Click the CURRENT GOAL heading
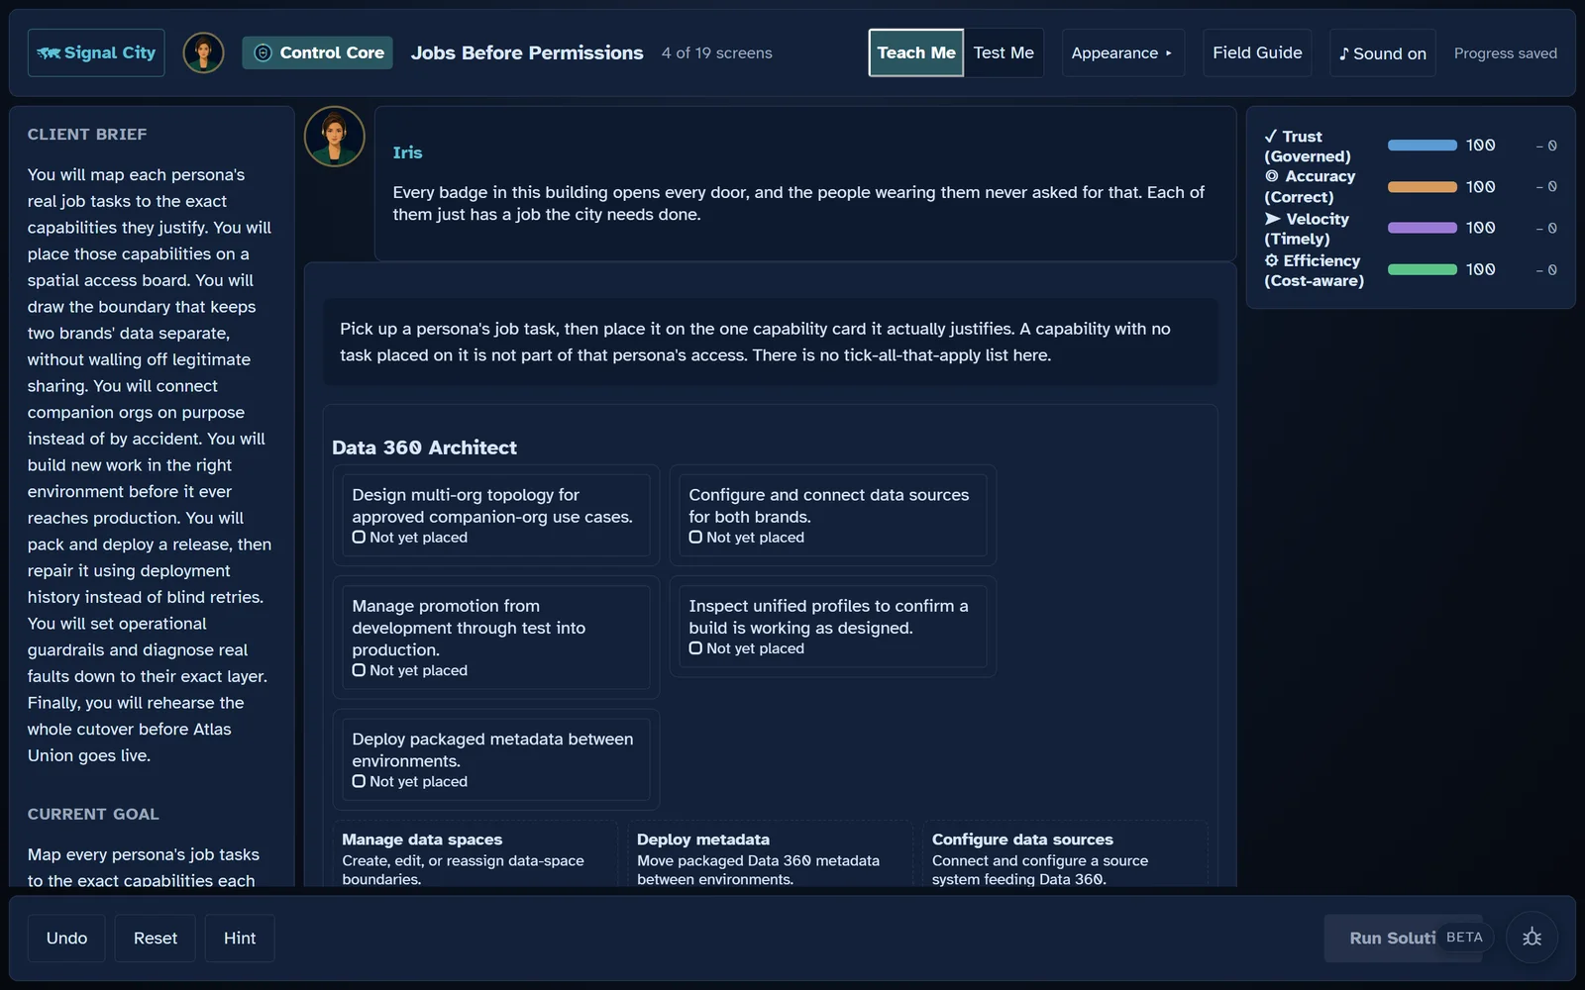 tap(93, 814)
